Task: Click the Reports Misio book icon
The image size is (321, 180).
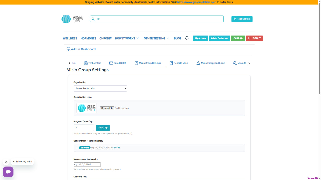Action: pos(171,63)
